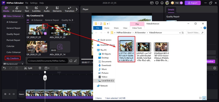This screenshot has height=102, width=219.
Task: Refresh the VideoEnhancer folder in Explorer
Action: [x=183, y=33]
